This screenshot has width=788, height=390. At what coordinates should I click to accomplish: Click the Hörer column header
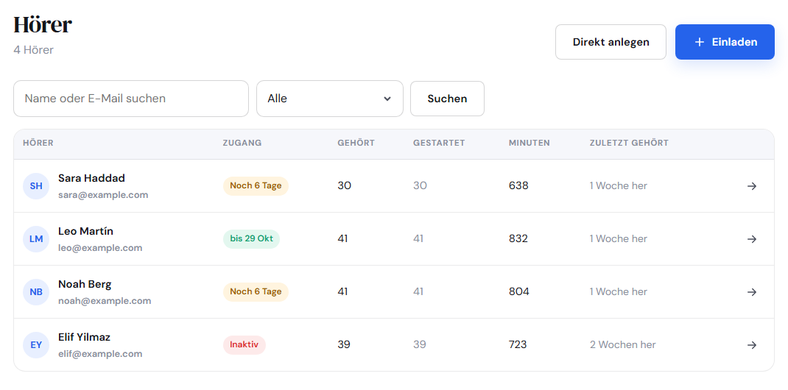pyautogui.click(x=38, y=143)
